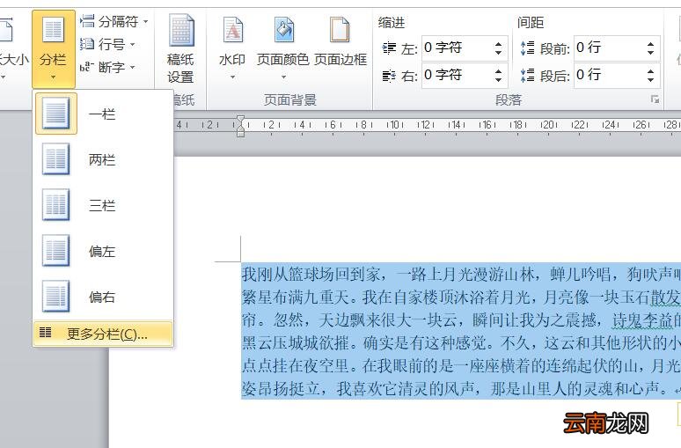Click the 左 indent input field
The image size is (681, 448).
click(456, 48)
